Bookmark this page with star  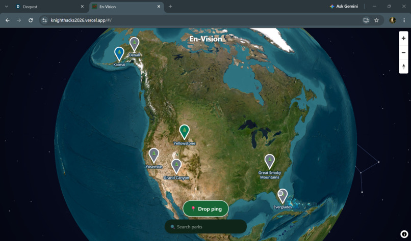click(x=376, y=20)
